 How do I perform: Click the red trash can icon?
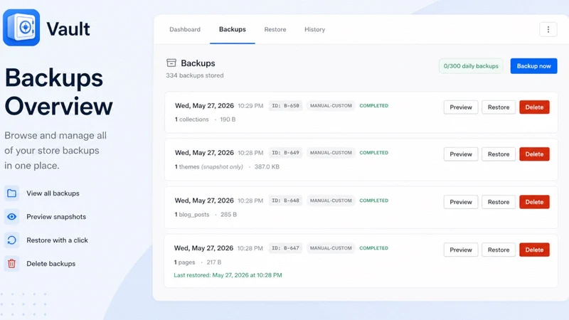coord(11,263)
